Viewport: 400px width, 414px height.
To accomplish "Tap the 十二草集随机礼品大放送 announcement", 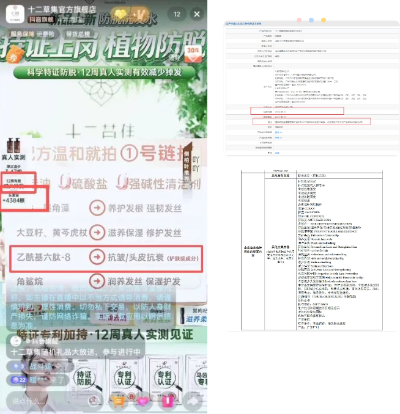I will pyautogui.click(x=75, y=352).
